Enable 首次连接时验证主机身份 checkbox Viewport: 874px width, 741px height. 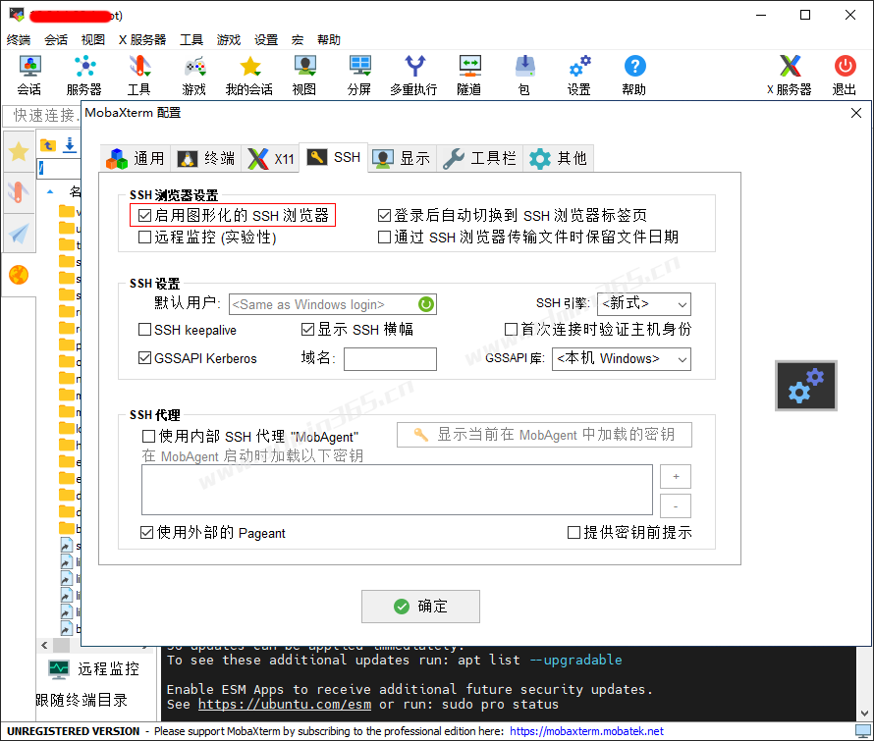pos(511,330)
